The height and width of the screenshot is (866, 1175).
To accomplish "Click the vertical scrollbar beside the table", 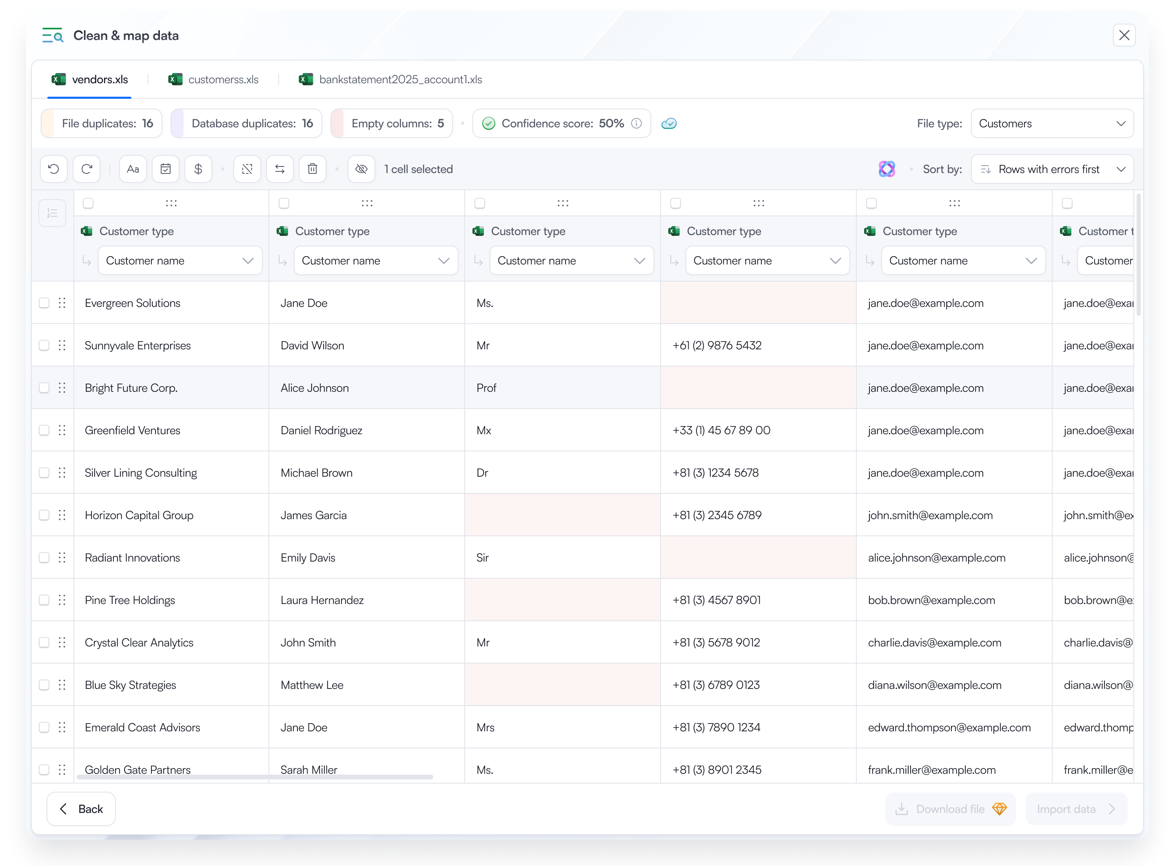I will pos(1139,255).
